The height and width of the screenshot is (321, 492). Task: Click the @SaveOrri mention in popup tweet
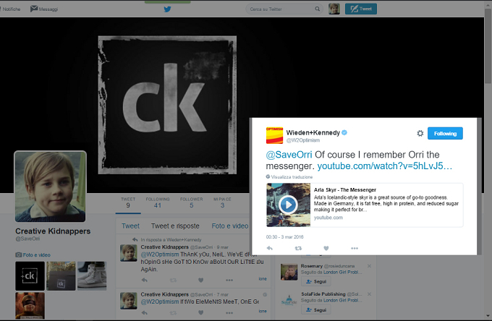pyautogui.click(x=289, y=155)
